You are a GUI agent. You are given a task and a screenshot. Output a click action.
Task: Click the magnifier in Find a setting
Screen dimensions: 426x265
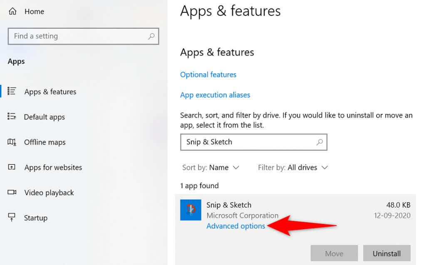[152, 36]
